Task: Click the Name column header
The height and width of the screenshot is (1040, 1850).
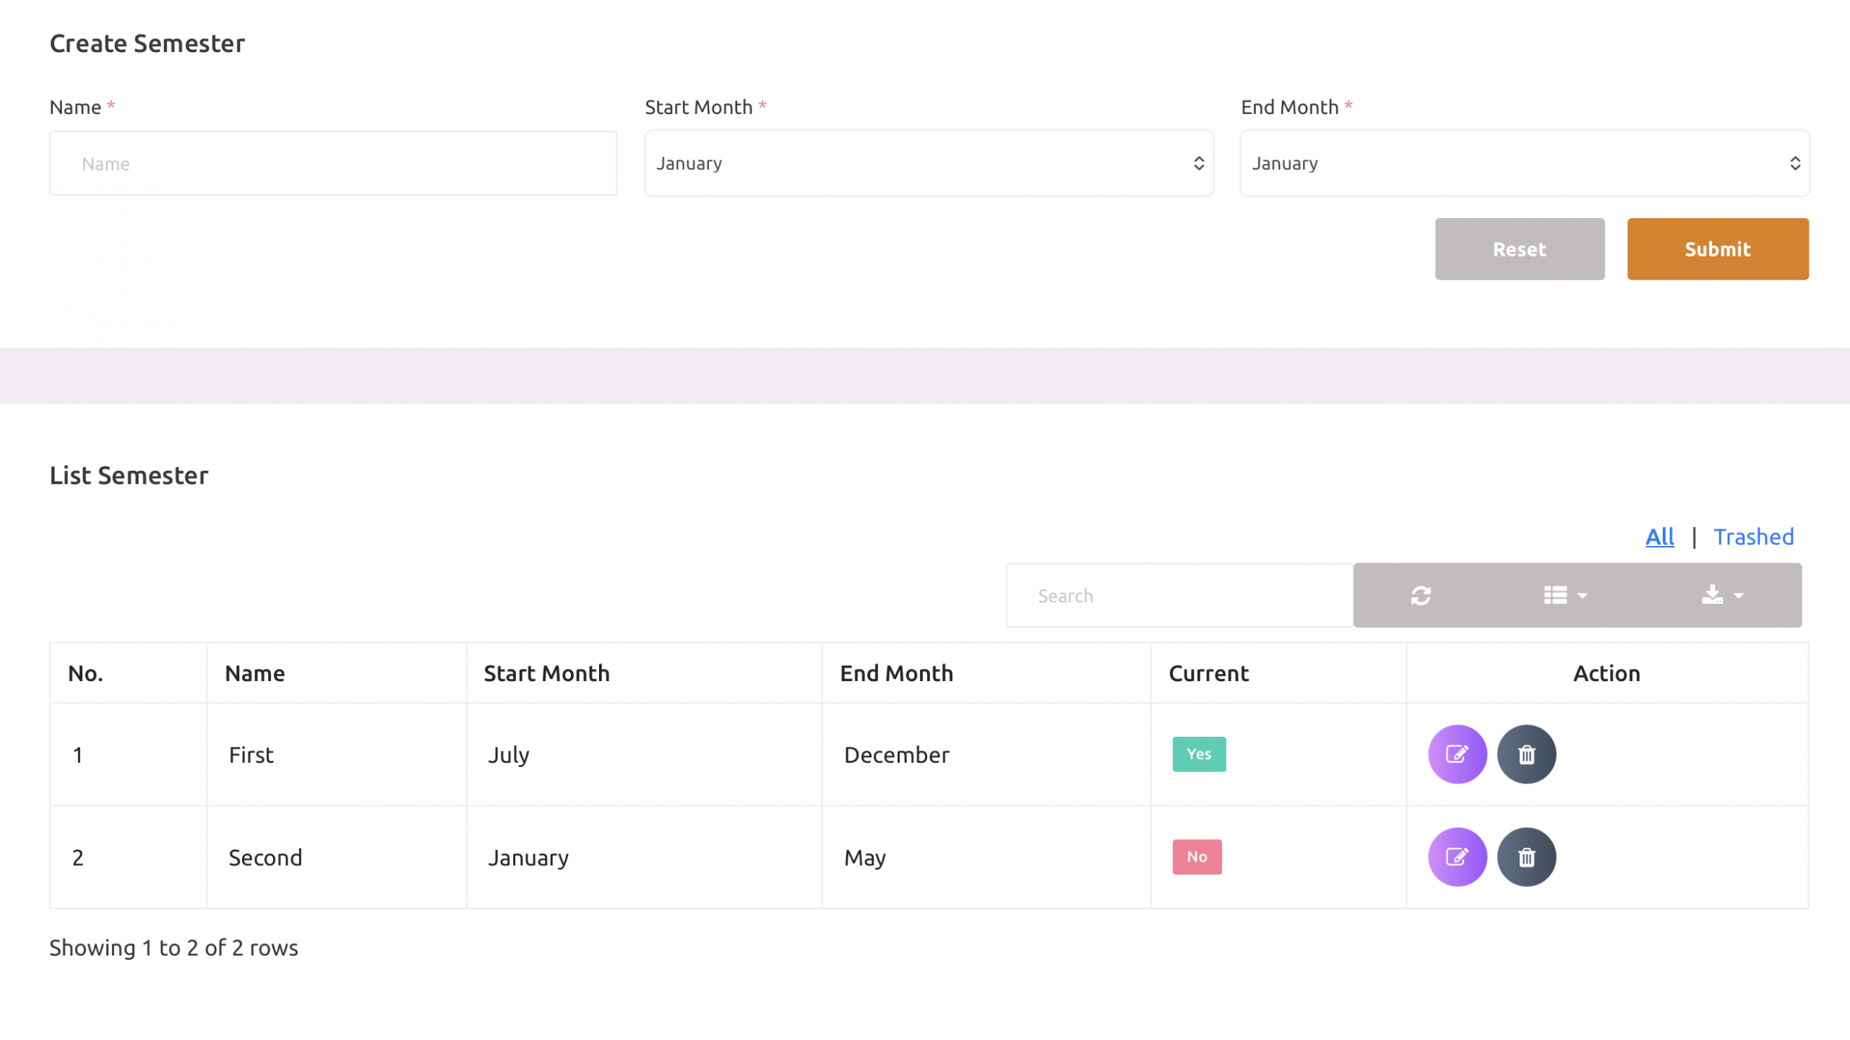Action: point(254,673)
